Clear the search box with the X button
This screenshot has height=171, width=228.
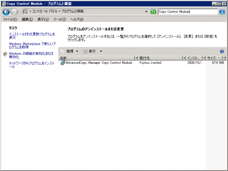(x=222, y=12)
